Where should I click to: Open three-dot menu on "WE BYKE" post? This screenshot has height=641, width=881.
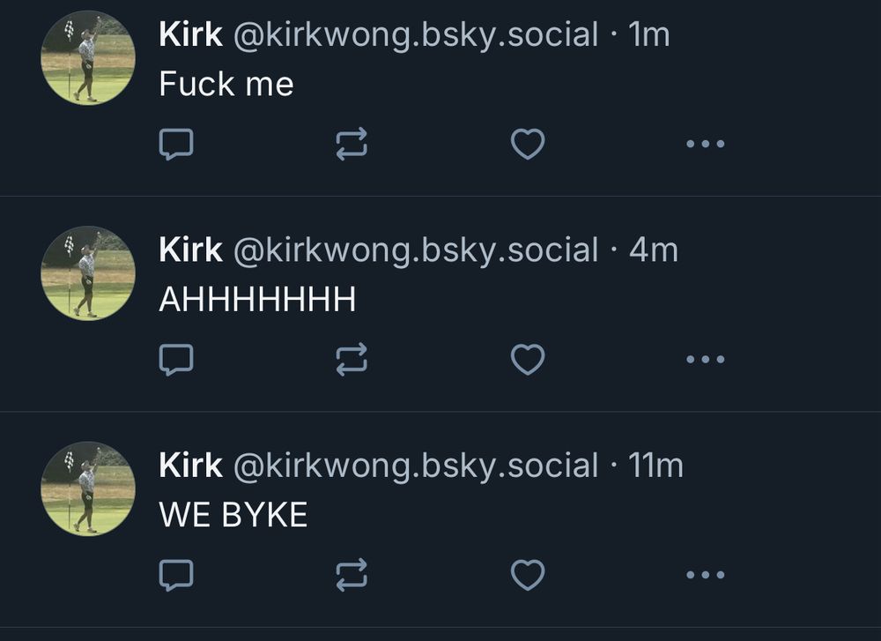pyautogui.click(x=705, y=575)
